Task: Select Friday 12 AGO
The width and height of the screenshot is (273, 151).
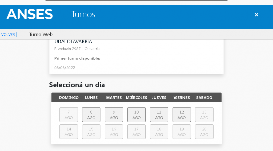Action: 182,115
